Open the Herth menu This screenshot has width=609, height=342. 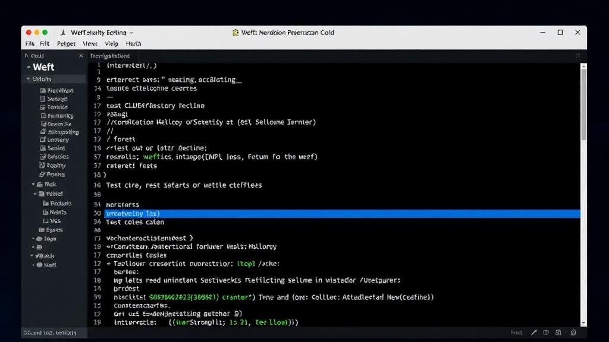[x=133, y=44]
